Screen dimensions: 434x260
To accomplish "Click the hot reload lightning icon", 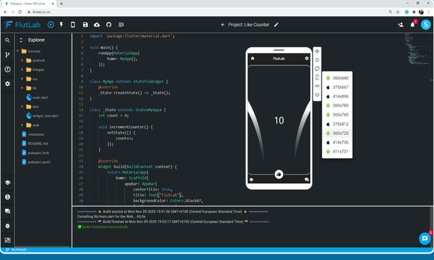I will coord(62,25).
